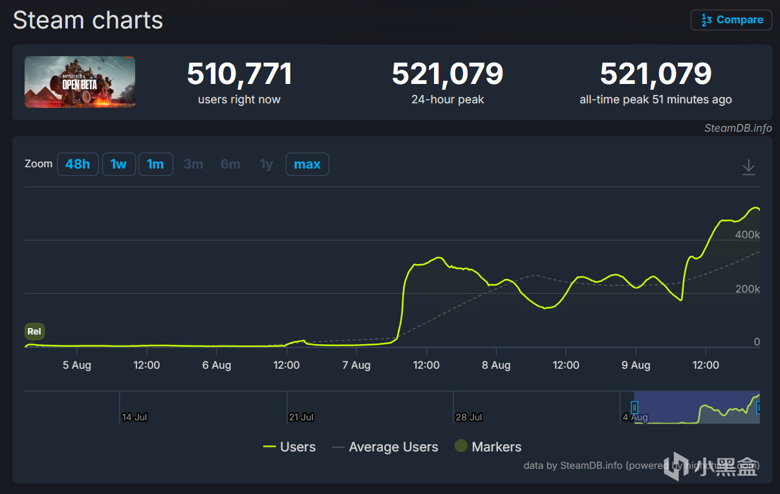Image resolution: width=780 pixels, height=494 pixels.
Task: Click the 200k axis label
Action: click(x=748, y=289)
